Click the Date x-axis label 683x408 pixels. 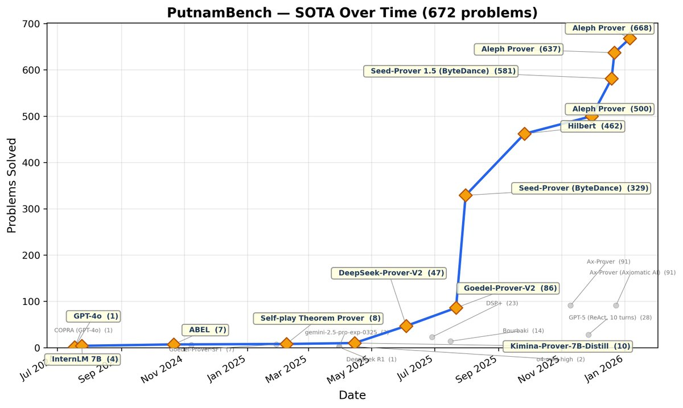pos(352,395)
